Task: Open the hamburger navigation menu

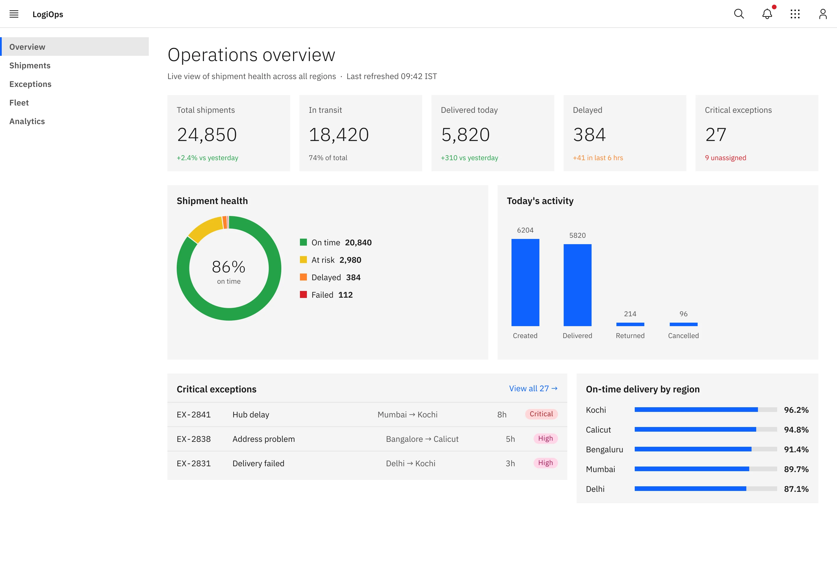Action: pyautogui.click(x=14, y=14)
